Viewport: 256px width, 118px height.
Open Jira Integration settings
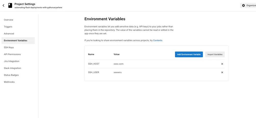tap(11, 61)
